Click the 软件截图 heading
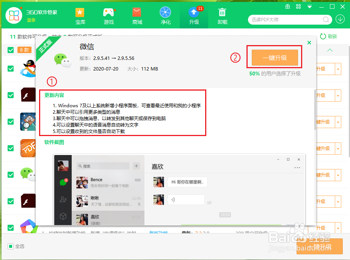This screenshot has width=350, height=260. pyautogui.click(x=54, y=142)
